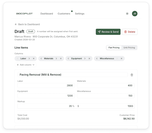152x133 pixels.
Task: Open the Add column dropdown
Action: click(x=26, y=65)
